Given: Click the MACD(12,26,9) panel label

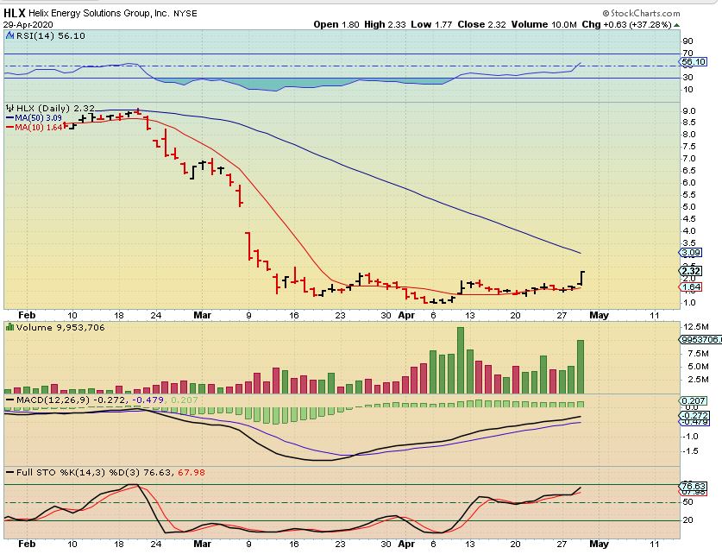Looking at the screenshot, I should pos(53,400).
